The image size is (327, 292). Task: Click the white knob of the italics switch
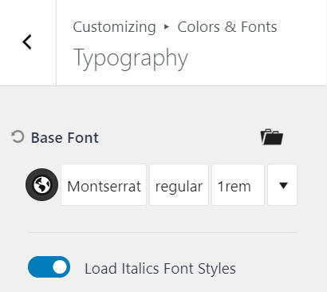click(60, 266)
